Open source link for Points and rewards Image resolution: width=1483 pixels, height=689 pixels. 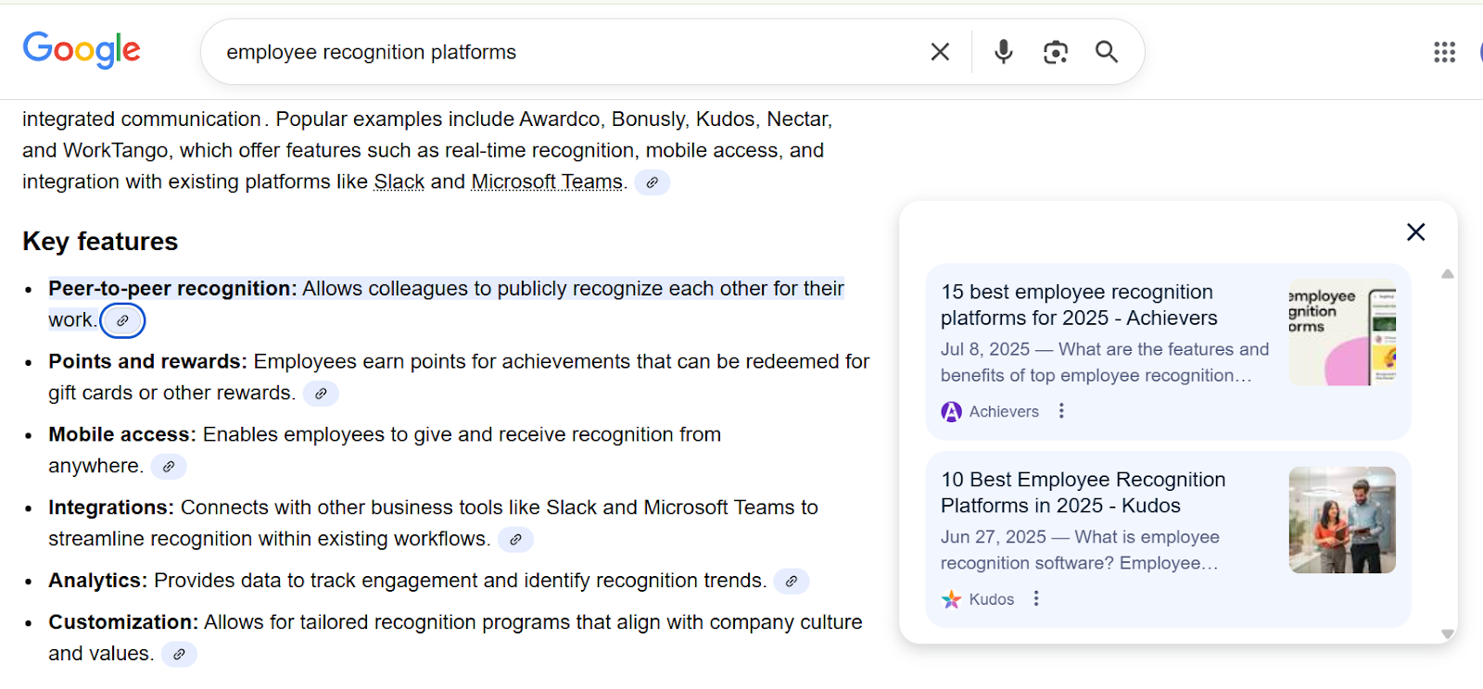tap(321, 394)
